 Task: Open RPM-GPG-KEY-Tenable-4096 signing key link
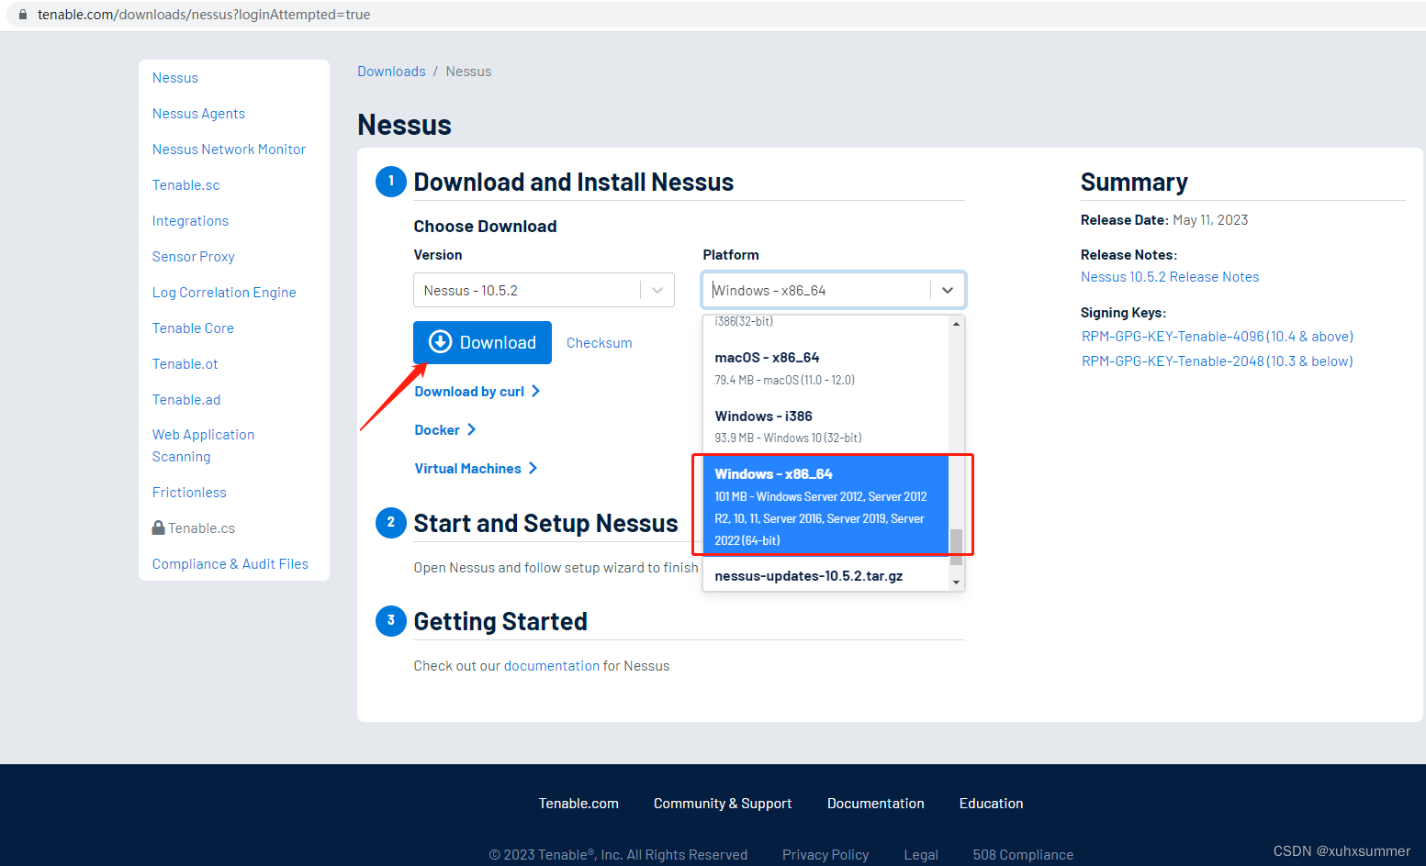[1218, 337]
